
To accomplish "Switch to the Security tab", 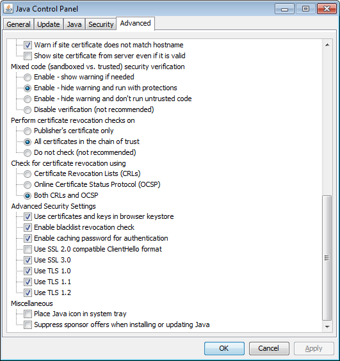I will (x=101, y=24).
